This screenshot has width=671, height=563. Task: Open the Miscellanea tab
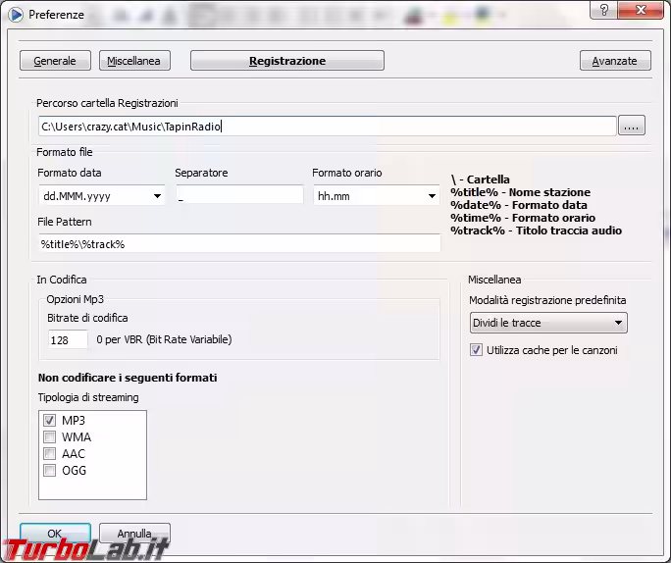134,61
